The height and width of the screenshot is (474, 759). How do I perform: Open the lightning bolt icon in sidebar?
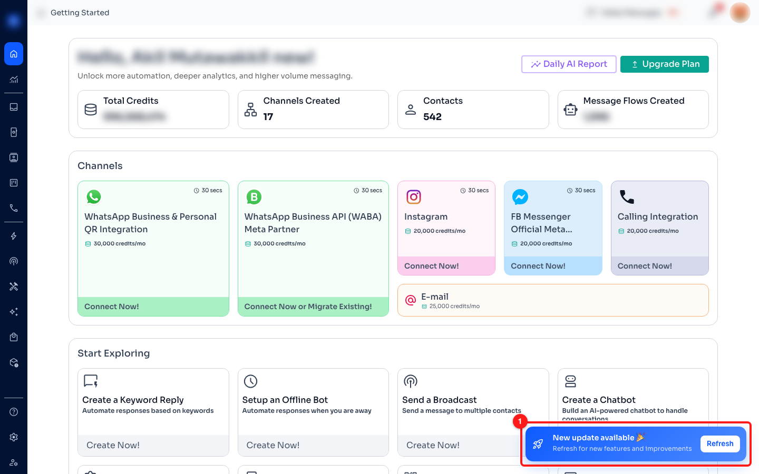14,236
